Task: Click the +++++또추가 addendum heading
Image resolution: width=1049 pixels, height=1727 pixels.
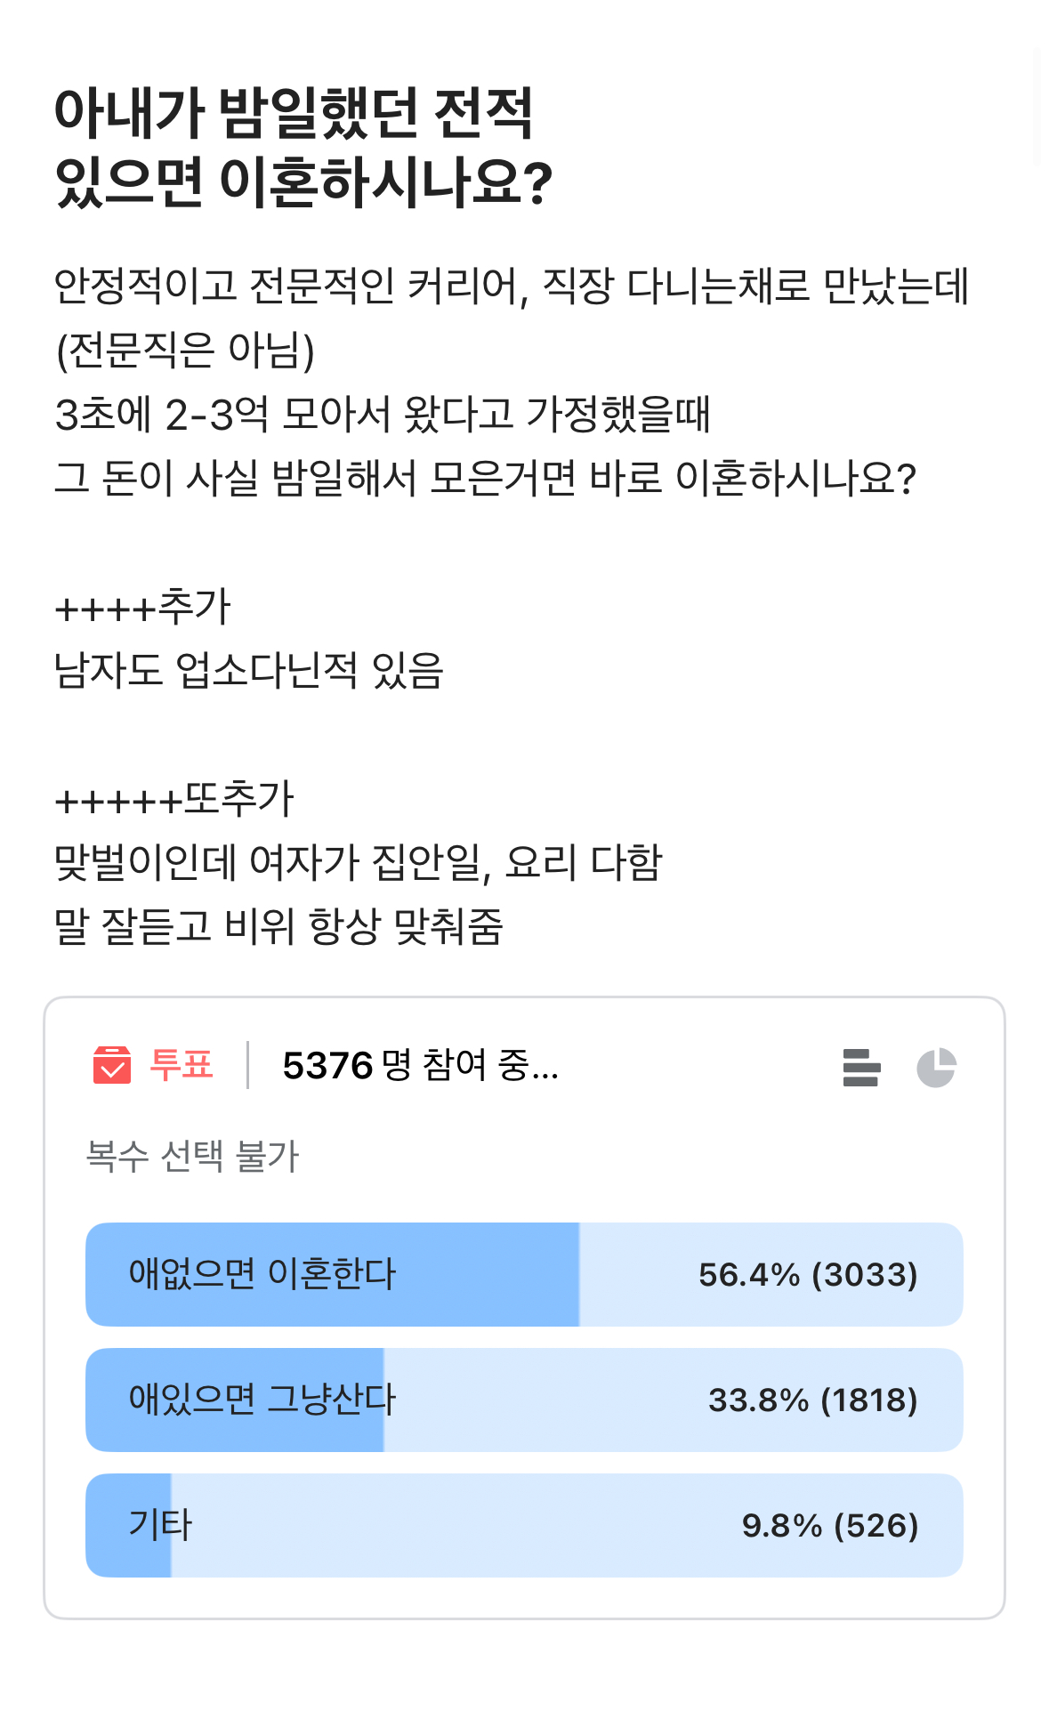Action: [x=173, y=799]
